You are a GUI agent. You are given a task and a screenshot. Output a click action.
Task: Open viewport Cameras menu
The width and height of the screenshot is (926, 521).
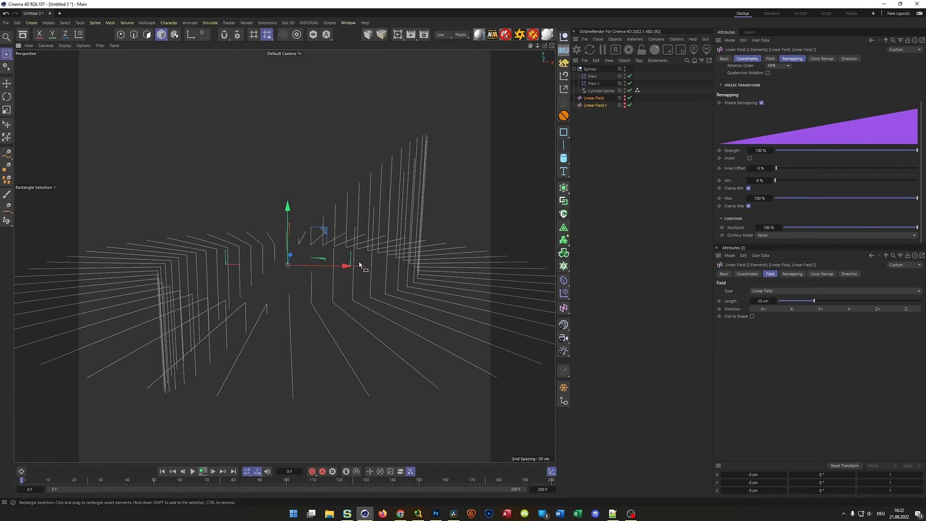(x=46, y=46)
